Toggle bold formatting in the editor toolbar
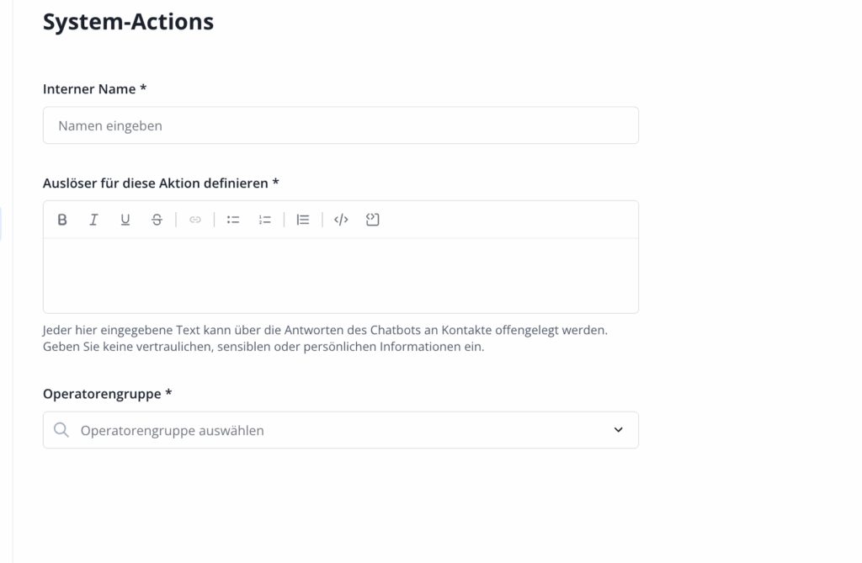 point(62,220)
